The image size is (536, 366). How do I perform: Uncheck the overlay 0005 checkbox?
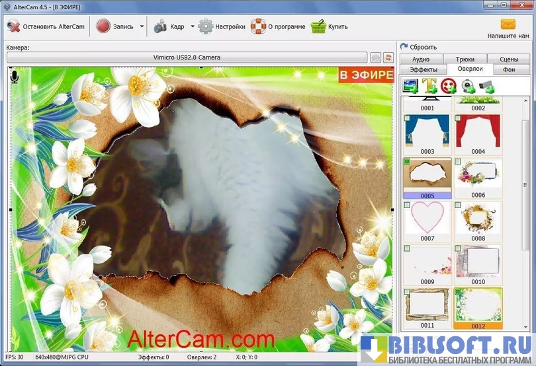pyautogui.click(x=407, y=161)
